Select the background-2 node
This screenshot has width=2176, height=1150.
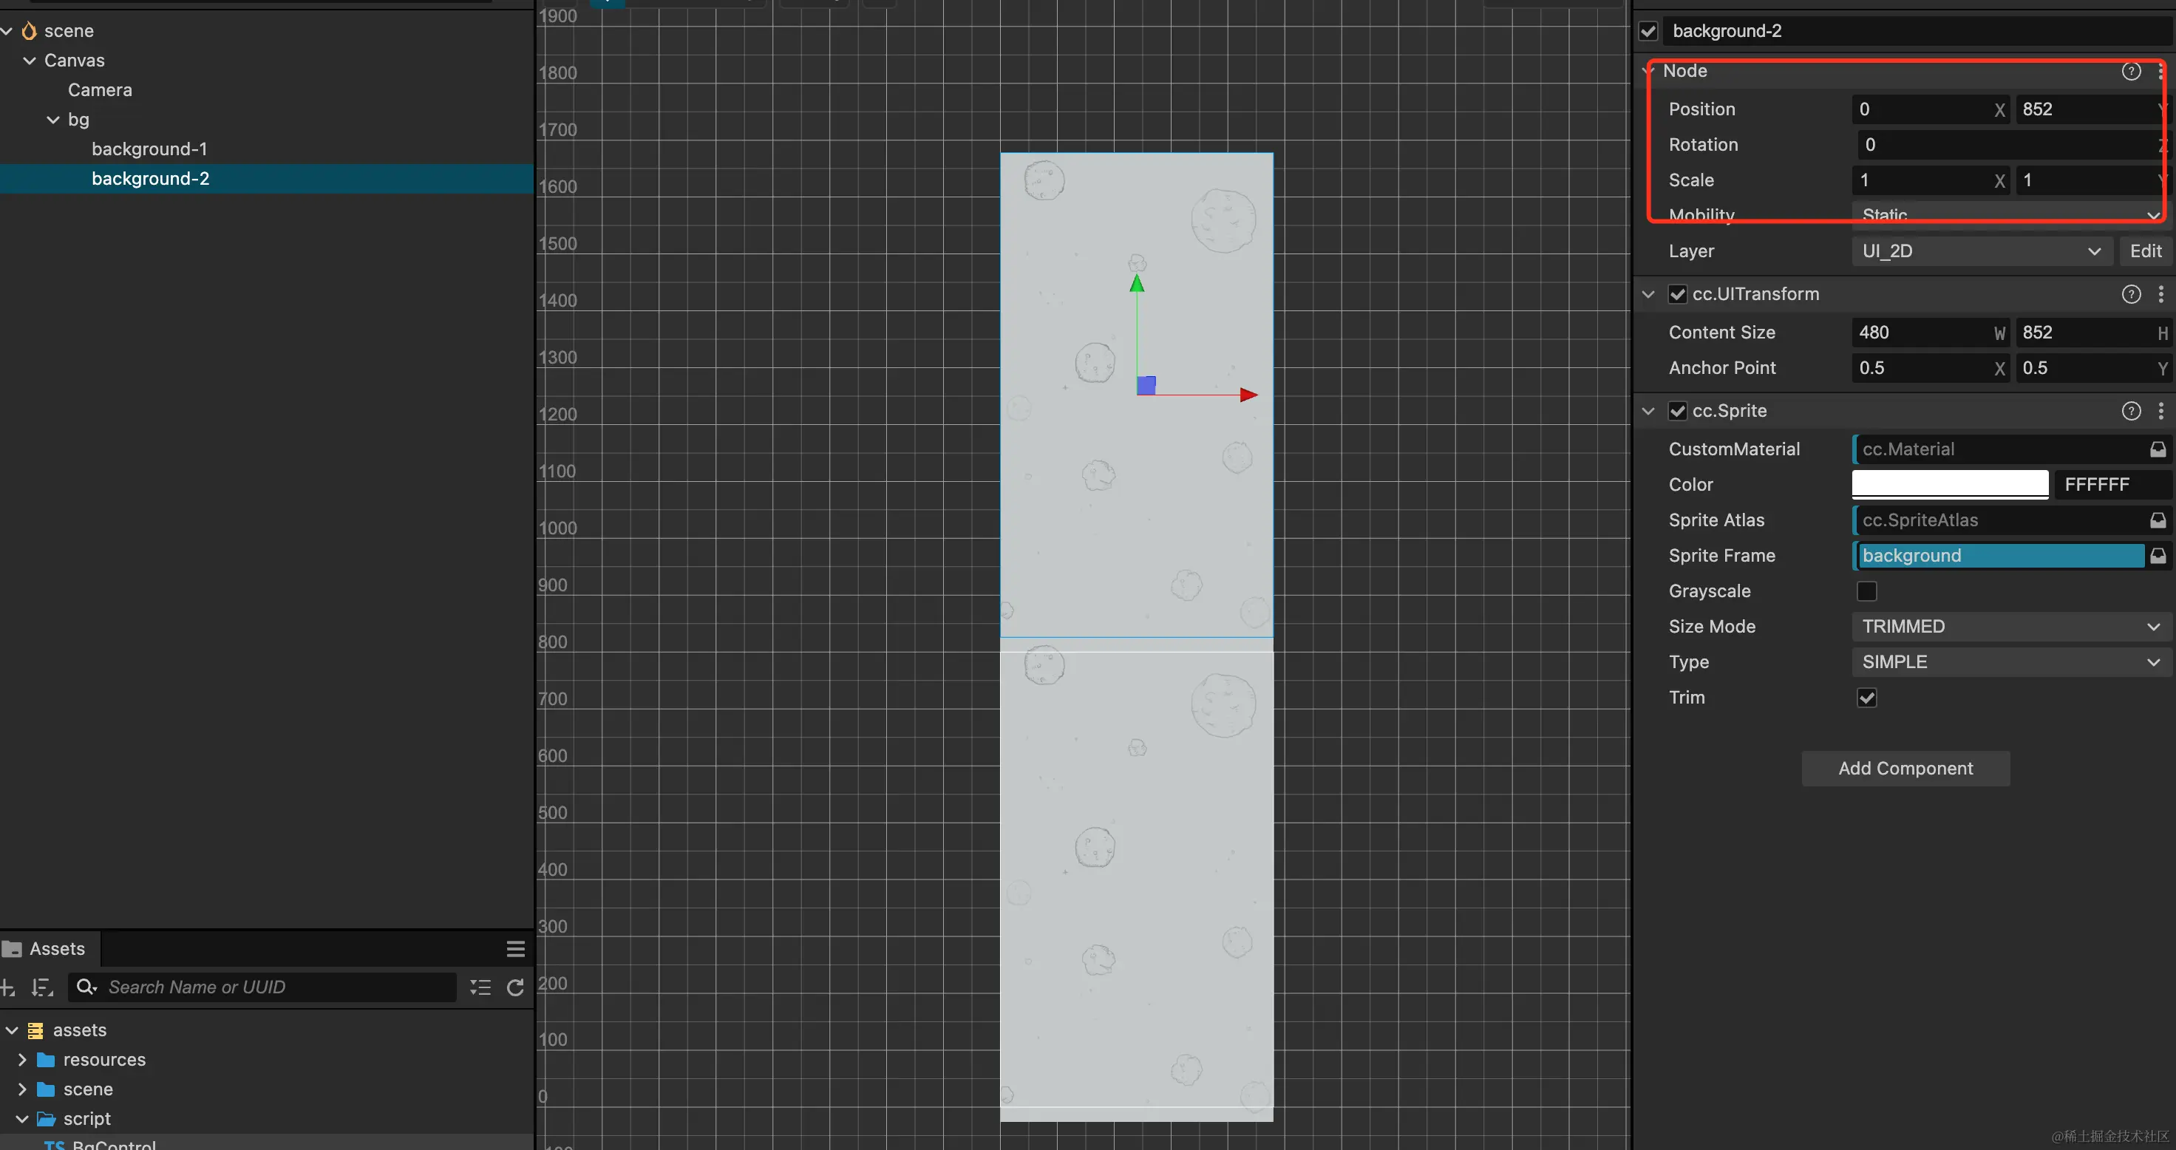150,179
